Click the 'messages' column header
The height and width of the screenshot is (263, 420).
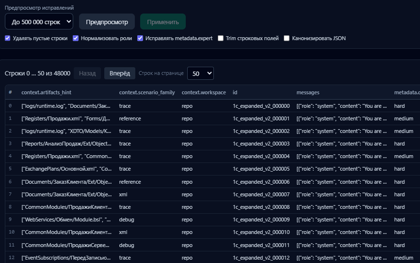(308, 92)
